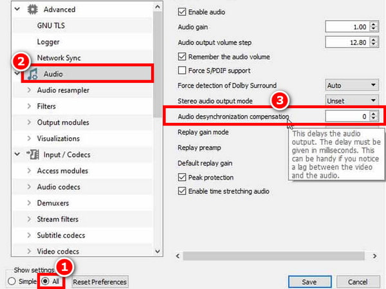Expand the Audio resampler node

pyautogui.click(x=29, y=90)
